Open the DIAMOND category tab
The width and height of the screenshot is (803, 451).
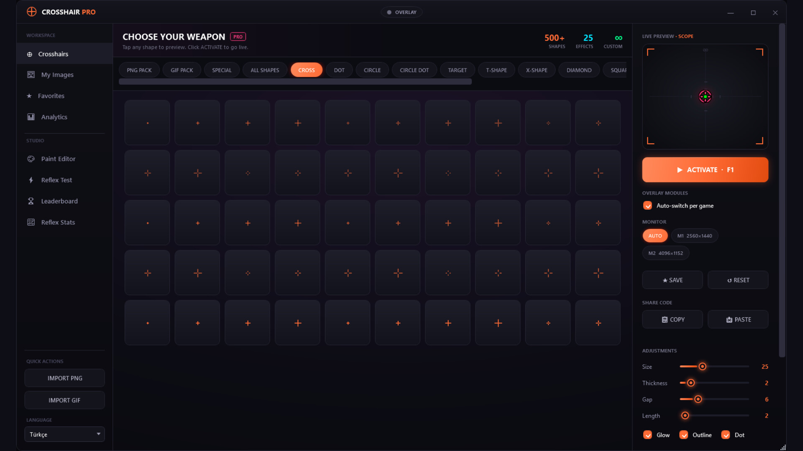coord(579,70)
